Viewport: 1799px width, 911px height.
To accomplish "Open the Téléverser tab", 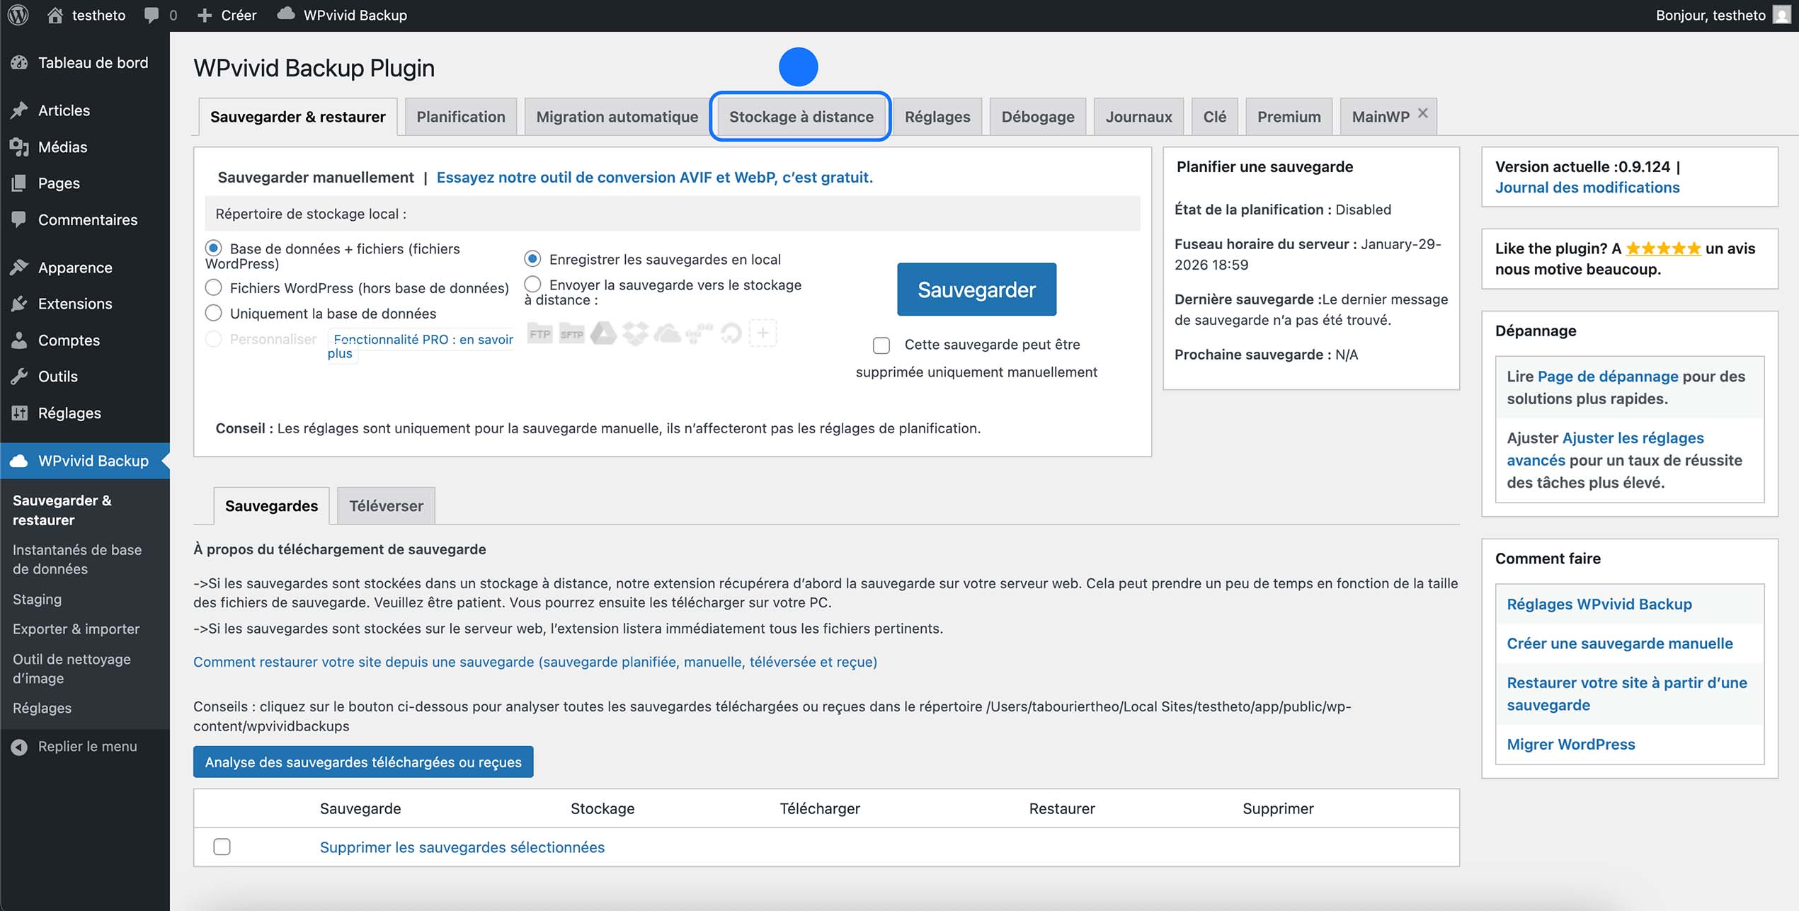I will (x=386, y=505).
